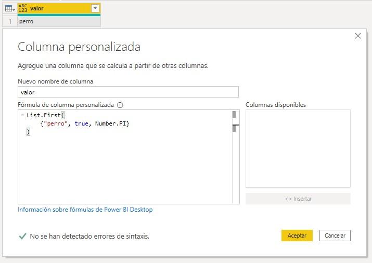372x263 pixels.
Task: Click the info icon beside formula label
Action: (120, 105)
